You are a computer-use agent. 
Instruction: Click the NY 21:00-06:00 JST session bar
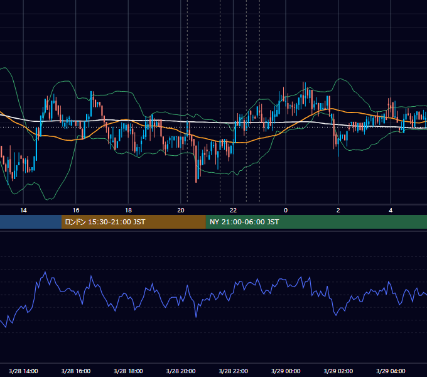tap(316, 222)
